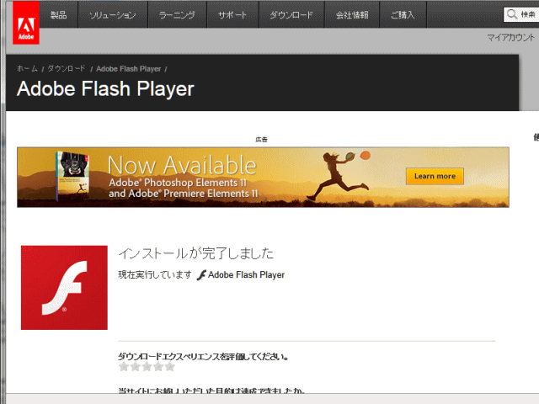Rate five stars for download experience

click(x=170, y=367)
